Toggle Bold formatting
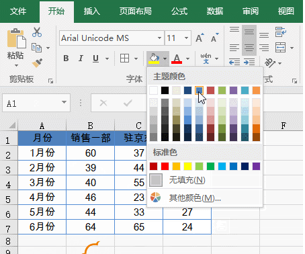The image size is (305, 254). coord(66,58)
